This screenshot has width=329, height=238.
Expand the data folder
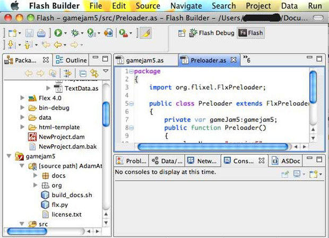pyautogui.click(x=22, y=117)
